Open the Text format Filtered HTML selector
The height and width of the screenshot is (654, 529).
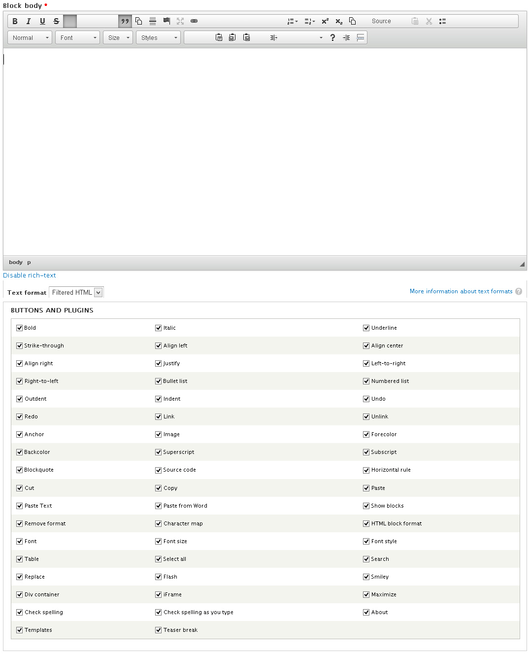click(77, 292)
